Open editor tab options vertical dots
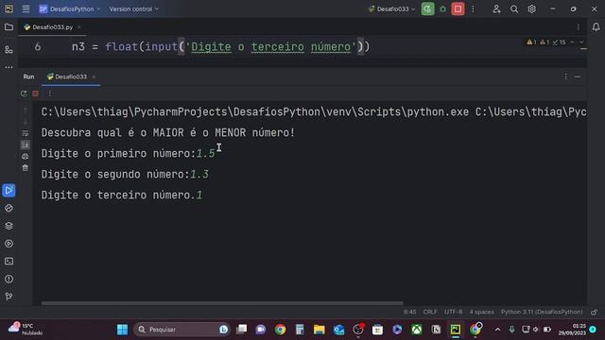Image resolution: width=605 pixels, height=340 pixels. pos(578,27)
